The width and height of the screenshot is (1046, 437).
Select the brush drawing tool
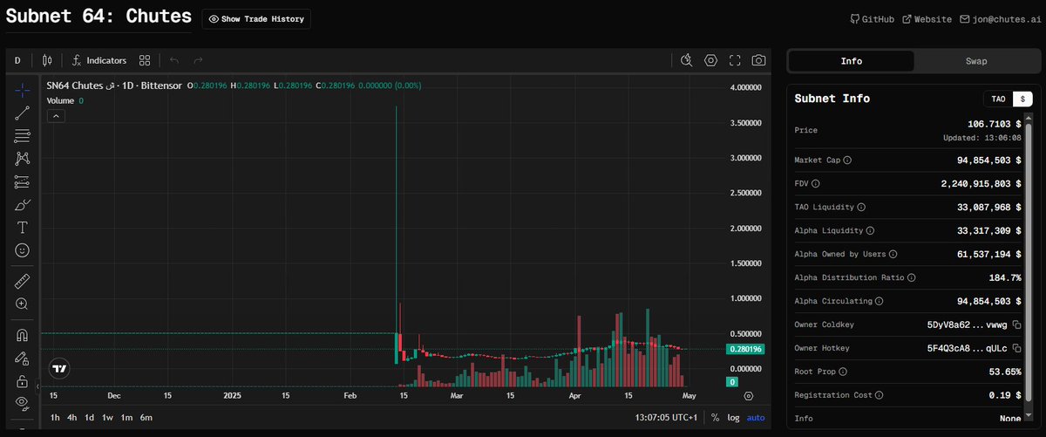coord(22,204)
